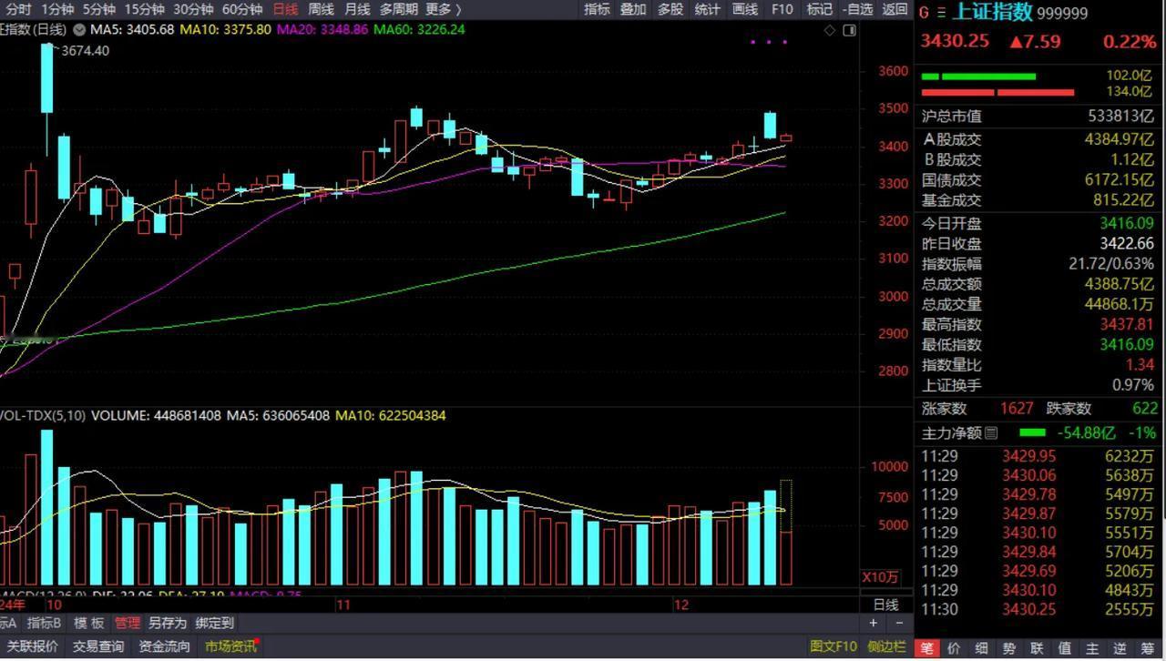Click the 图文F10 link

pyautogui.click(x=833, y=646)
